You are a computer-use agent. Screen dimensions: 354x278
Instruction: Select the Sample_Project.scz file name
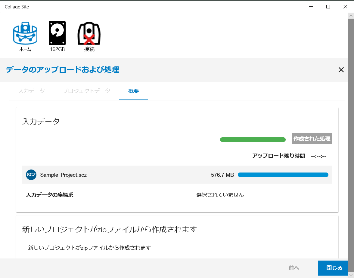[x=64, y=175]
